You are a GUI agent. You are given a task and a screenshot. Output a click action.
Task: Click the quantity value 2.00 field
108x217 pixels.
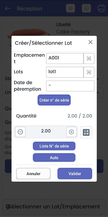point(46,131)
